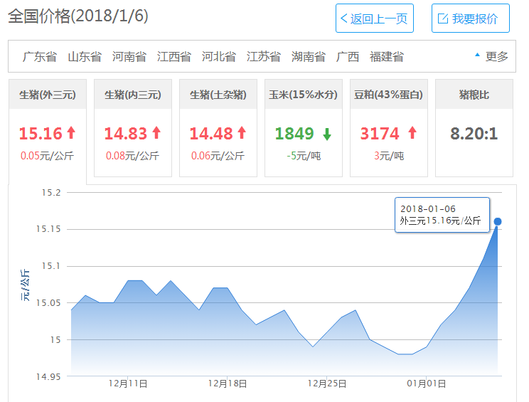Select the 生猪(外三元) price tab

pos(48,94)
